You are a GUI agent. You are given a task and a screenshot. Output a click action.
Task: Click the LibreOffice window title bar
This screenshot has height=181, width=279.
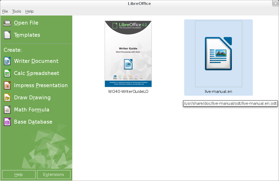(x=139, y=4)
